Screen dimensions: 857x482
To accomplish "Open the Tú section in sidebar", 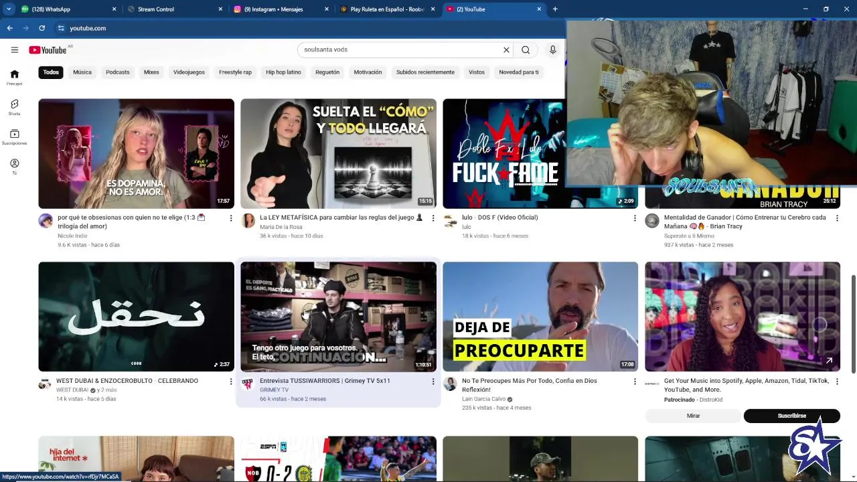I will tap(14, 167).
